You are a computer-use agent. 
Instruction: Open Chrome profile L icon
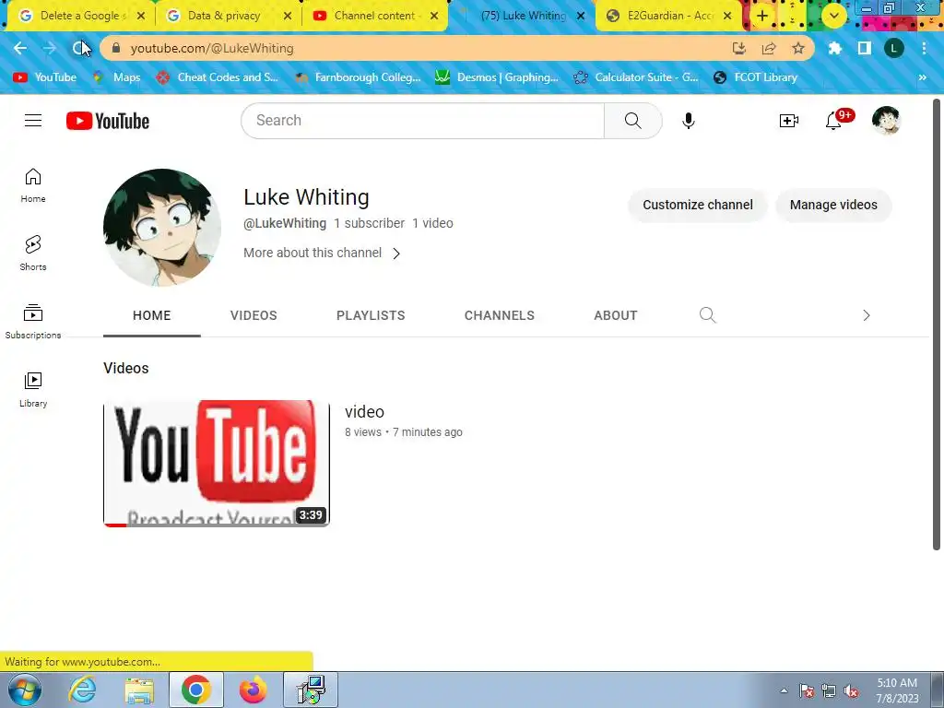point(894,48)
